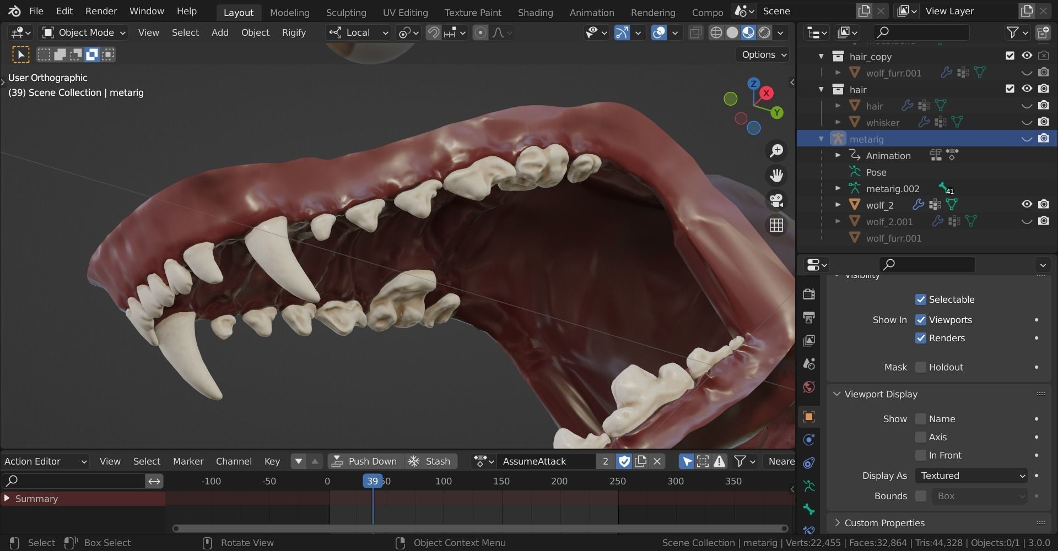Click the red X axis gizmo handle
The width and height of the screenshot is (1058, 551).
[x=766, y=93]
